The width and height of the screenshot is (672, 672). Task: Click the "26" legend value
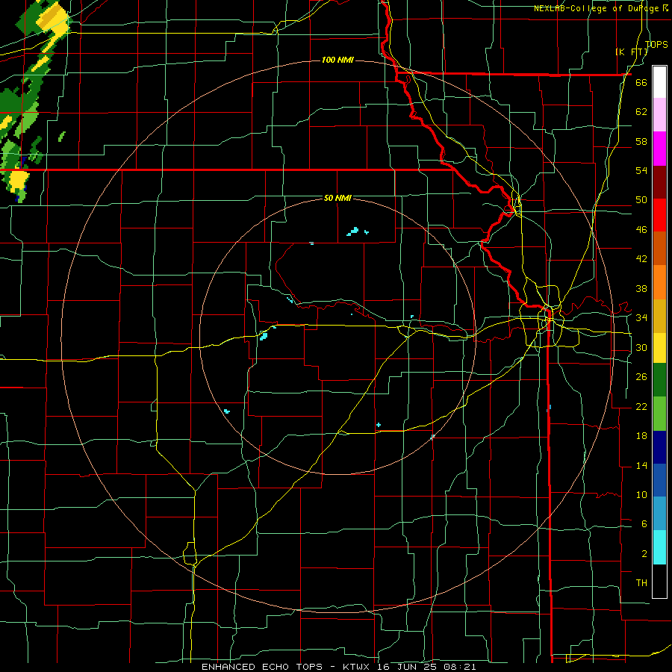(x=641, y=377)
